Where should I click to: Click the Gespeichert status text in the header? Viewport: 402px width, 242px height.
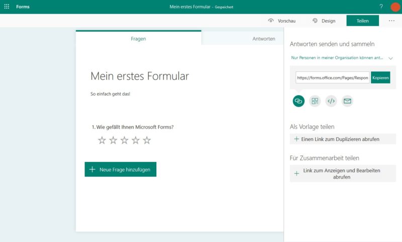click(x=224, y=7)
